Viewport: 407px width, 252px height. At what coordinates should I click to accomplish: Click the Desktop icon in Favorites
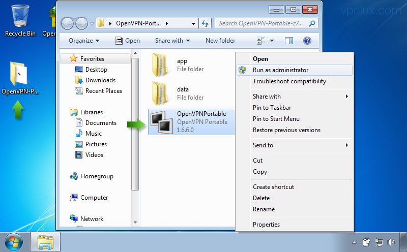79,70
